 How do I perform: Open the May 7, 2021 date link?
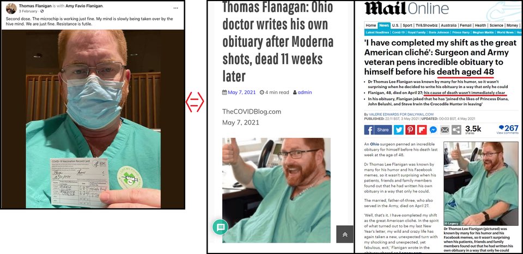coord(241,92)
